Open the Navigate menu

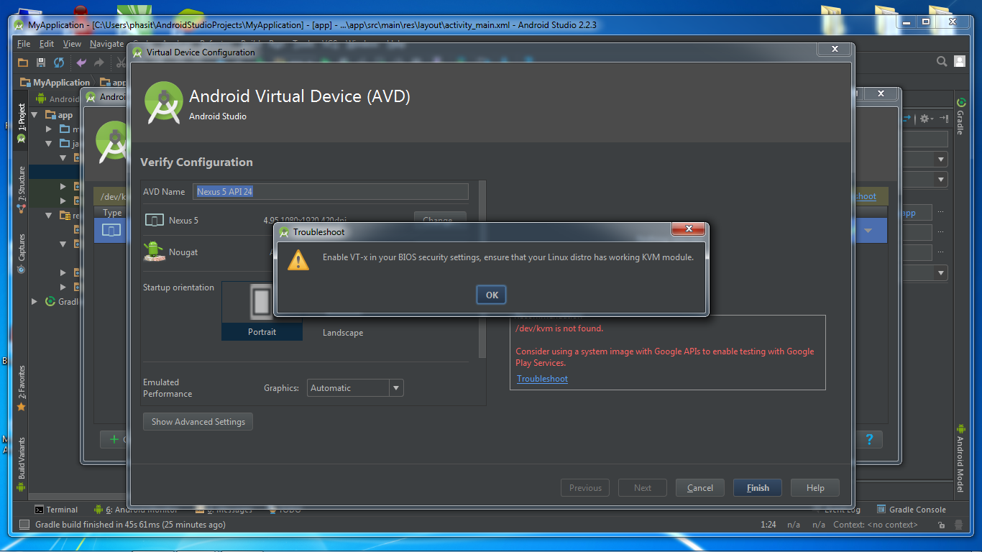coord(106,44)
